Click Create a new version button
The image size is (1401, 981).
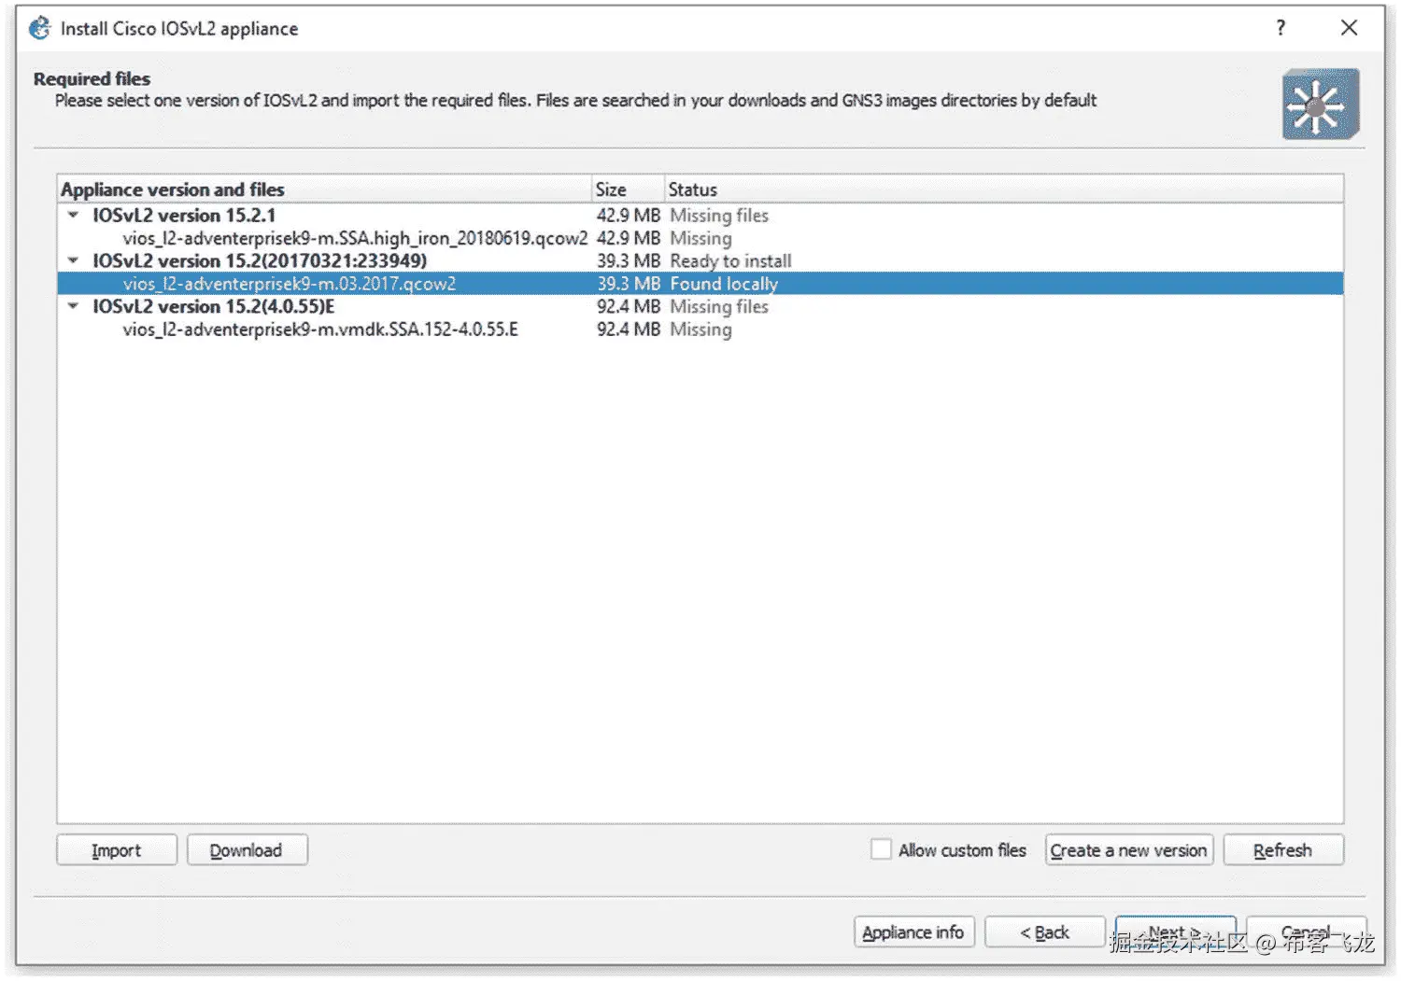coord(1128,850)
